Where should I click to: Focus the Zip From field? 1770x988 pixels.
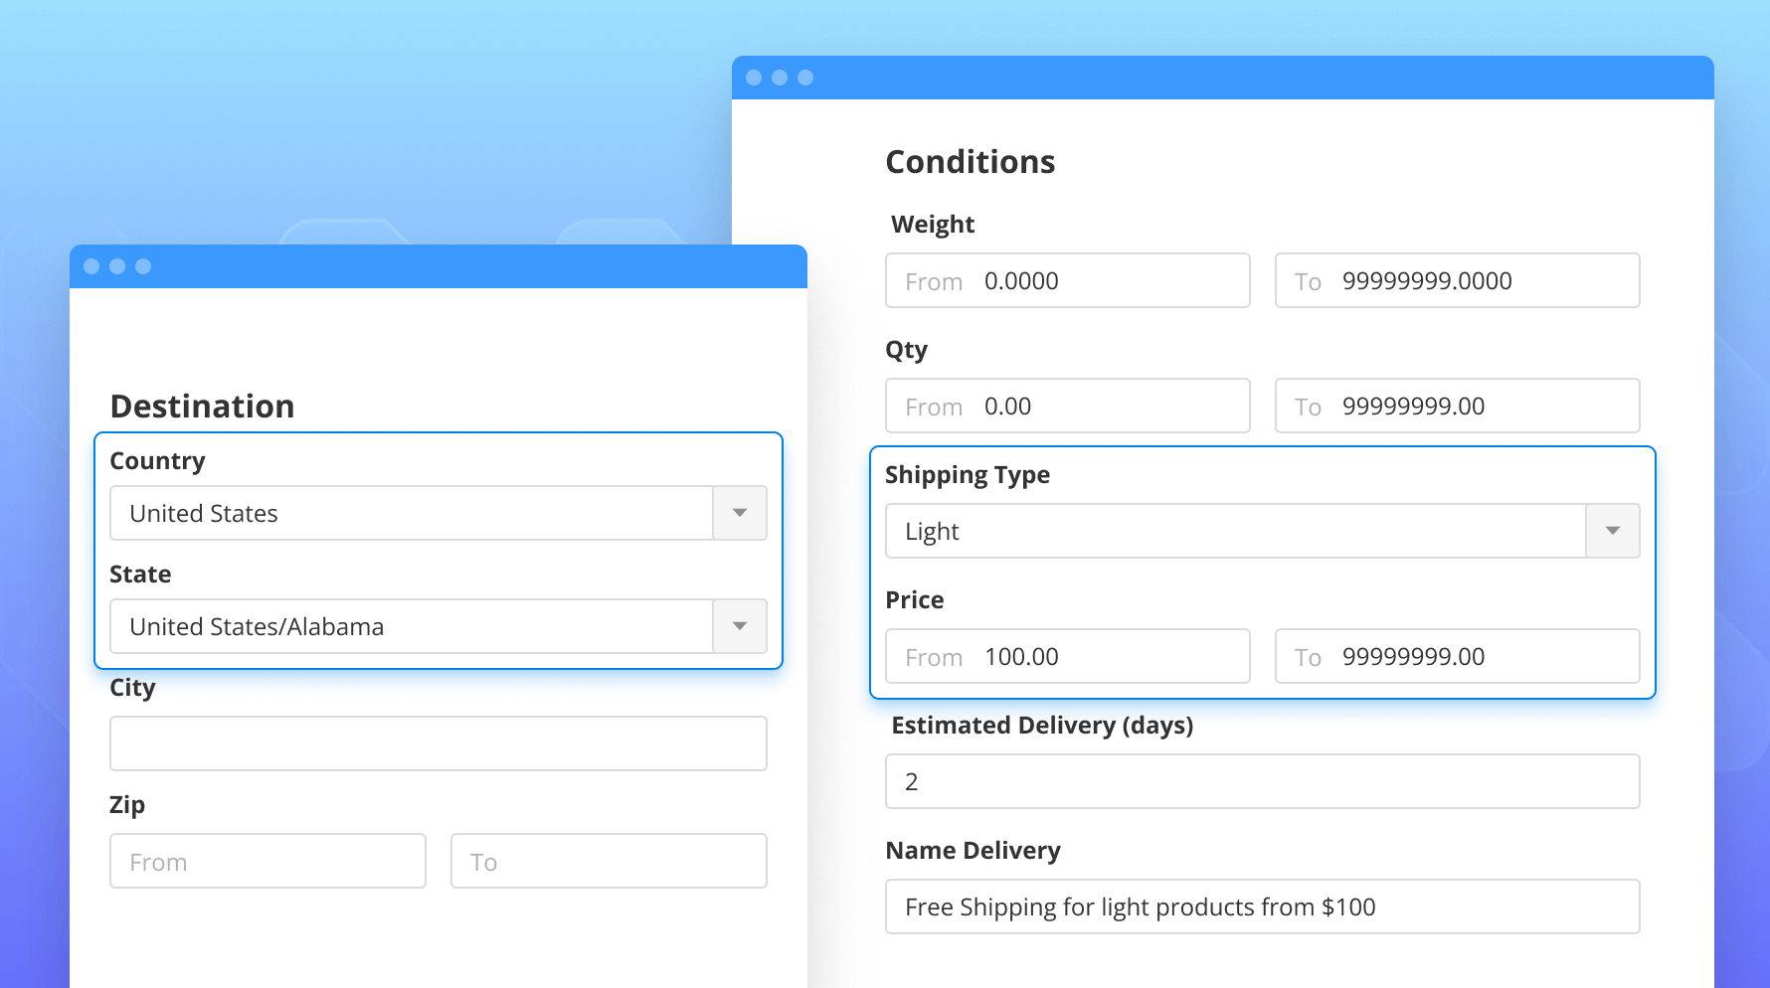[x=267, y=861]
